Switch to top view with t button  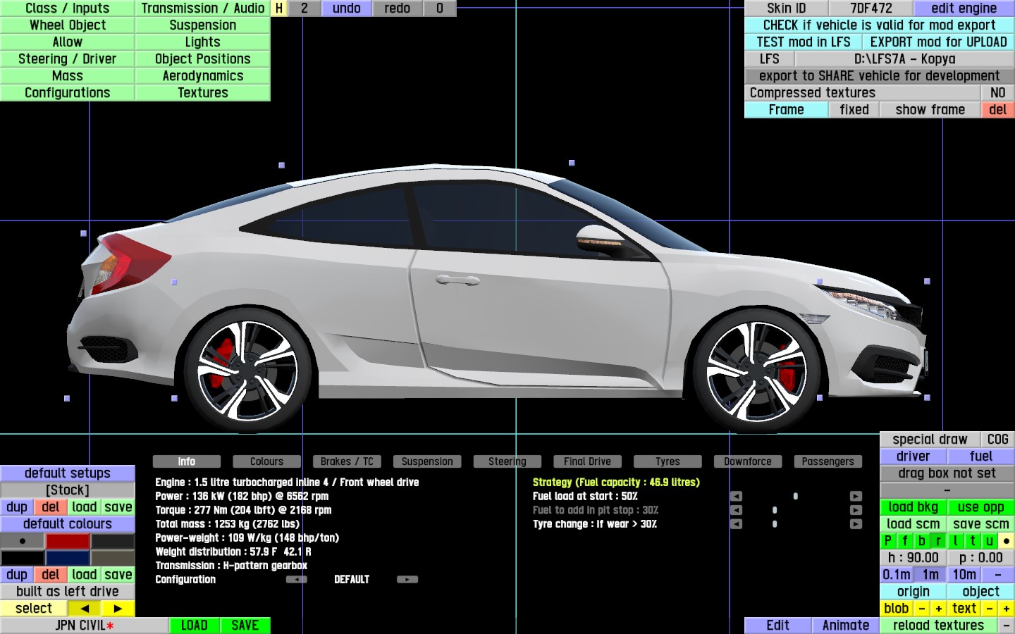(973, 541)
